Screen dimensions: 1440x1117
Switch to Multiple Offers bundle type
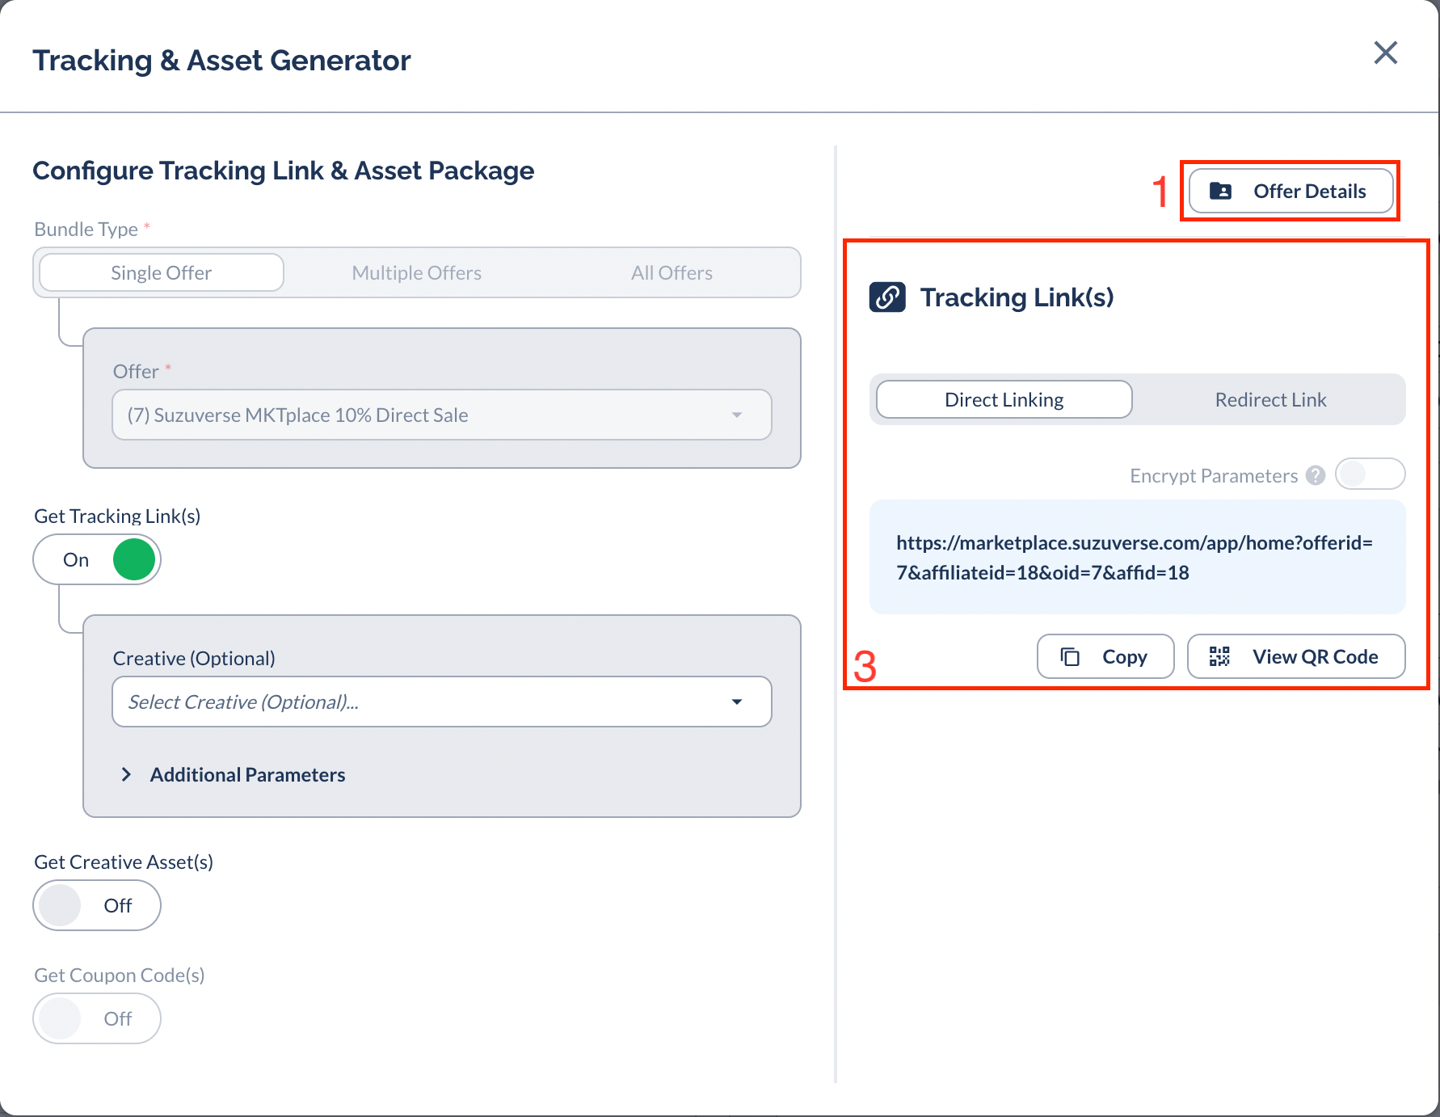416,273
